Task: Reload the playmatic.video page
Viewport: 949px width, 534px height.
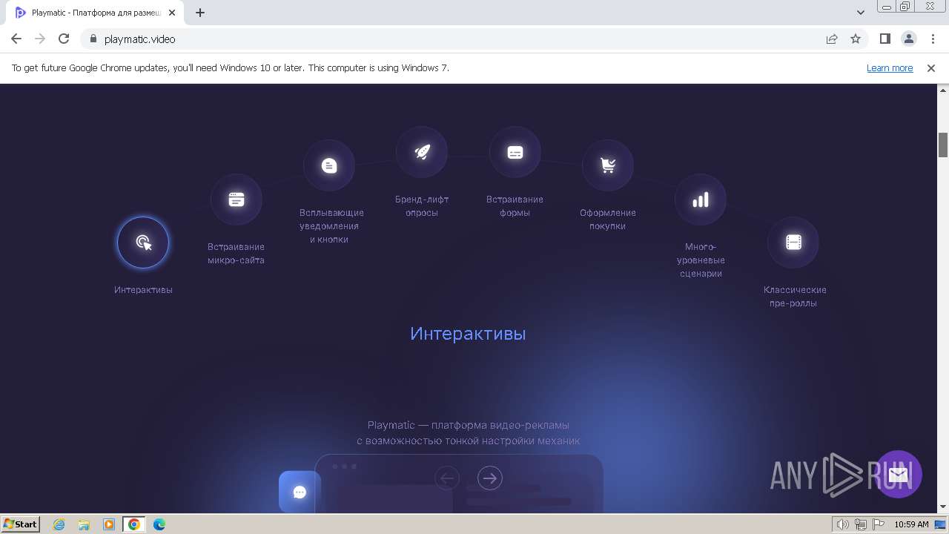Action: (x=64, y=39)
